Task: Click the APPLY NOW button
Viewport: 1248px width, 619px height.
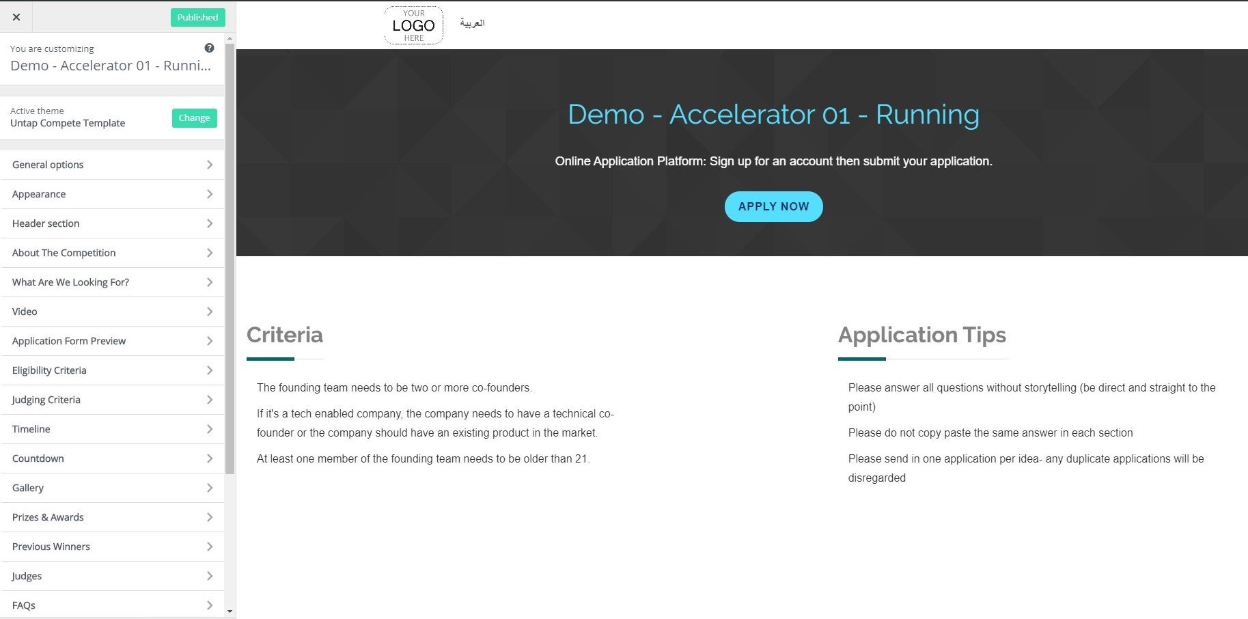Action: tap(773, 206)
